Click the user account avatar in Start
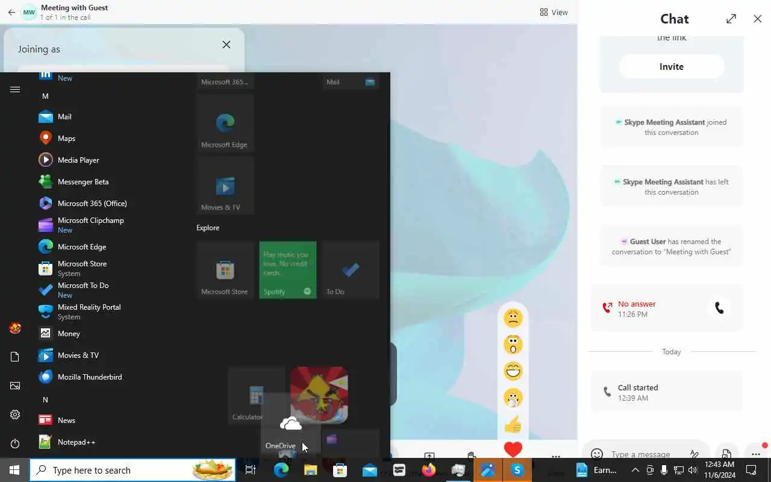Image resolution: width=771 pixels, height=482 pixels. click(15, 328)
